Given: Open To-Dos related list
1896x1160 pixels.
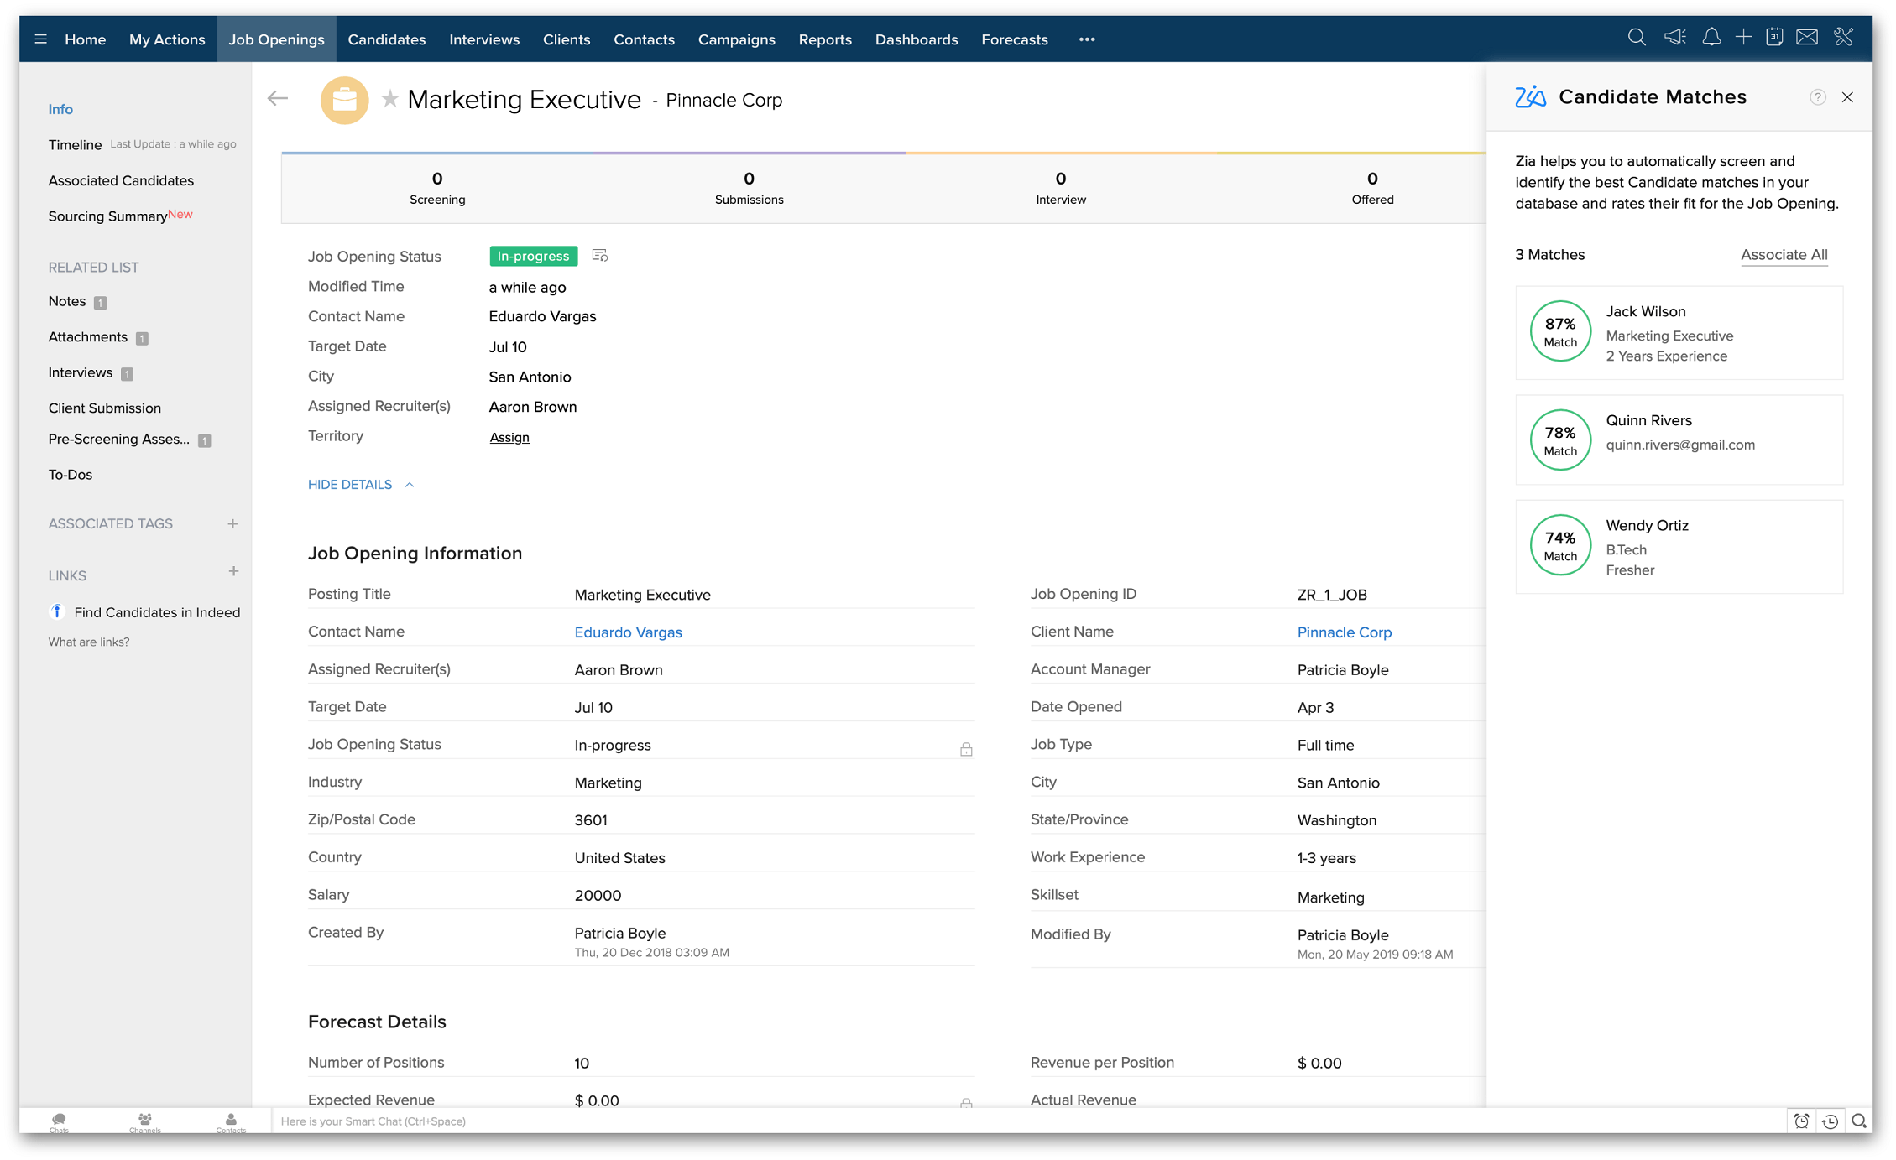Looking at the screenshot, I should (x=71, y=474).
